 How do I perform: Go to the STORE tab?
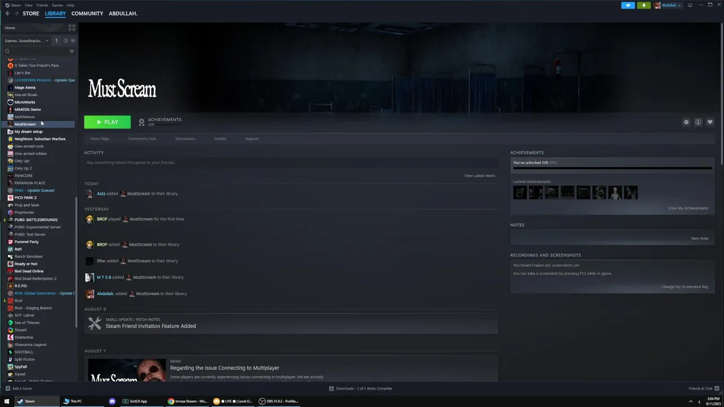[31, 14]
